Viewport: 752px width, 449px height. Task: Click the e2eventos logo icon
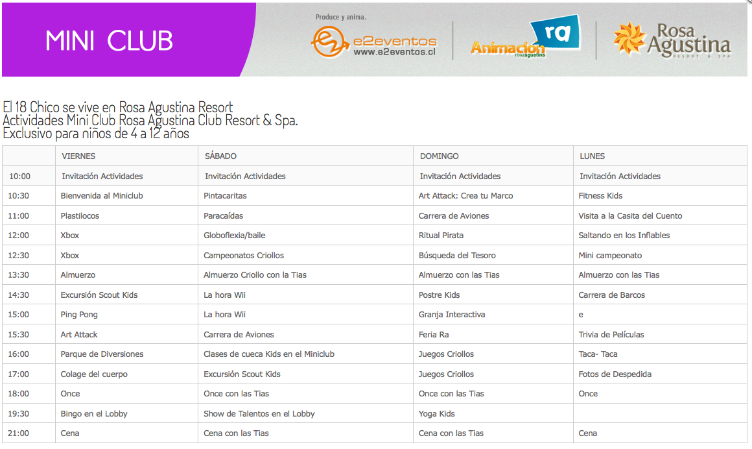329,42
